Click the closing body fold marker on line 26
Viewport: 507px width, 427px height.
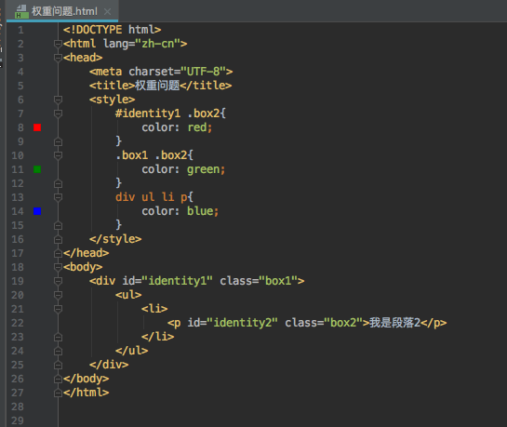58,379
